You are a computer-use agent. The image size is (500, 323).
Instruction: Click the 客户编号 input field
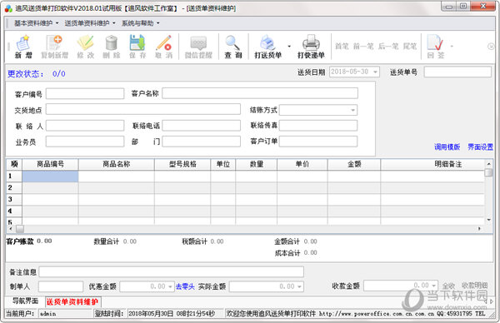pyautogui.click(x=85, y=93)
